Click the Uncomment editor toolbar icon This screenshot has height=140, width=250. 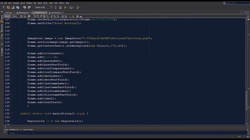(81, 16)
